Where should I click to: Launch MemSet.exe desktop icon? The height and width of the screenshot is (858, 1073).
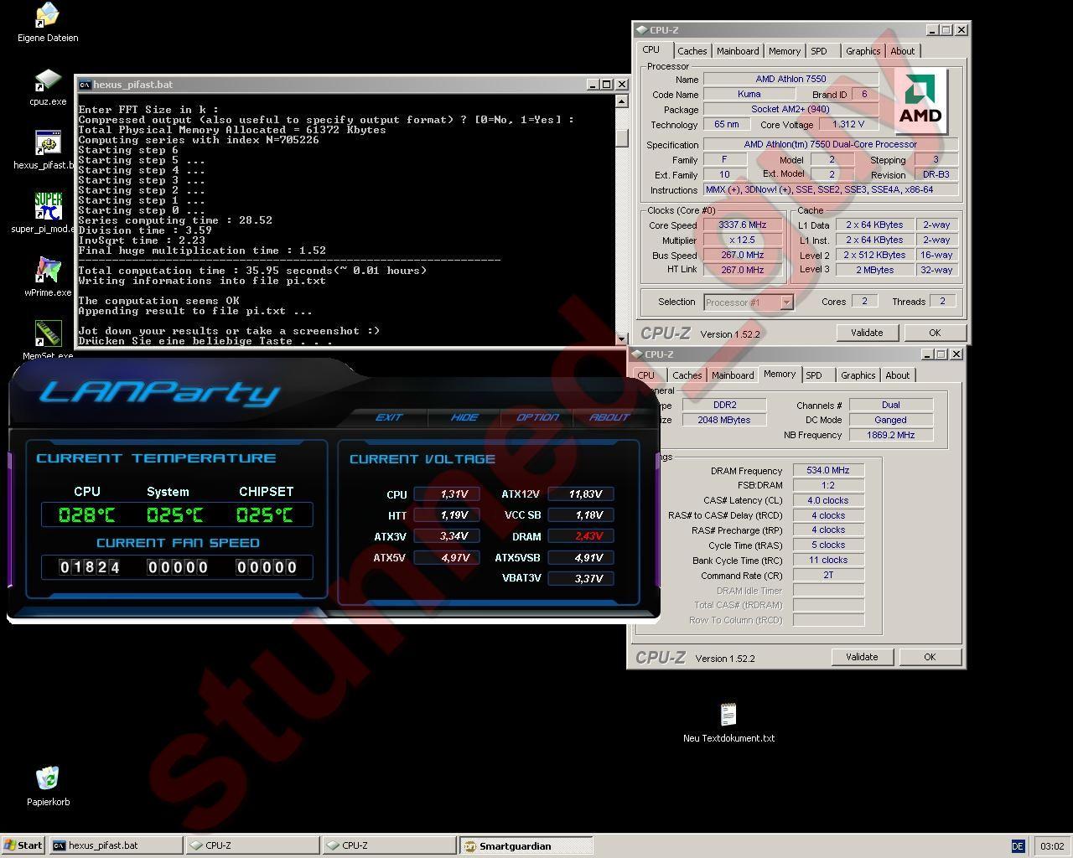coord(48,339)
